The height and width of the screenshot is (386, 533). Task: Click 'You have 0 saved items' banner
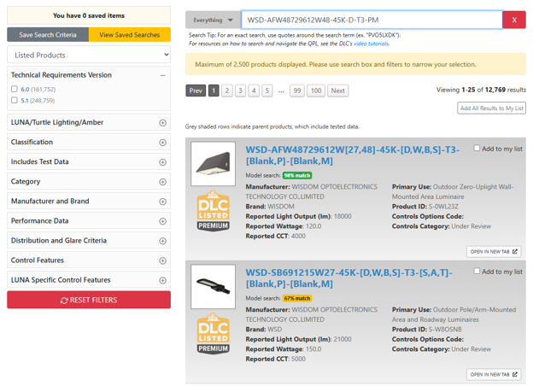point(89,15)
